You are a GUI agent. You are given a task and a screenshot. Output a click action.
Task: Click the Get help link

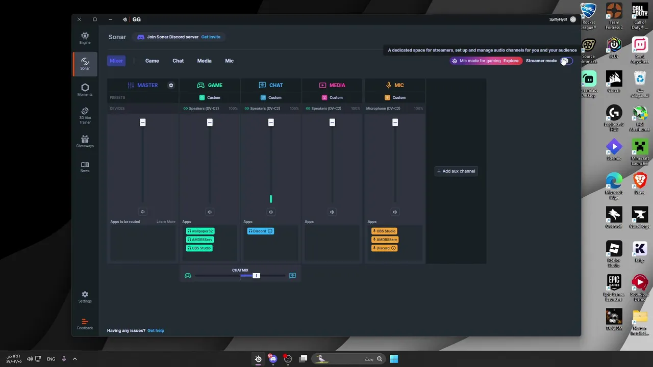point(156,331)
